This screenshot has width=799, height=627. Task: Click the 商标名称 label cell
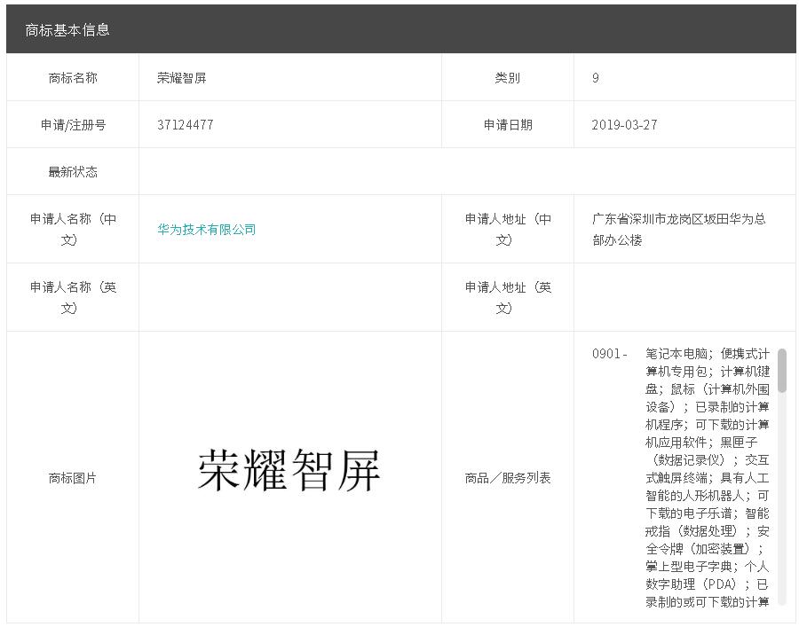(73, 78)
